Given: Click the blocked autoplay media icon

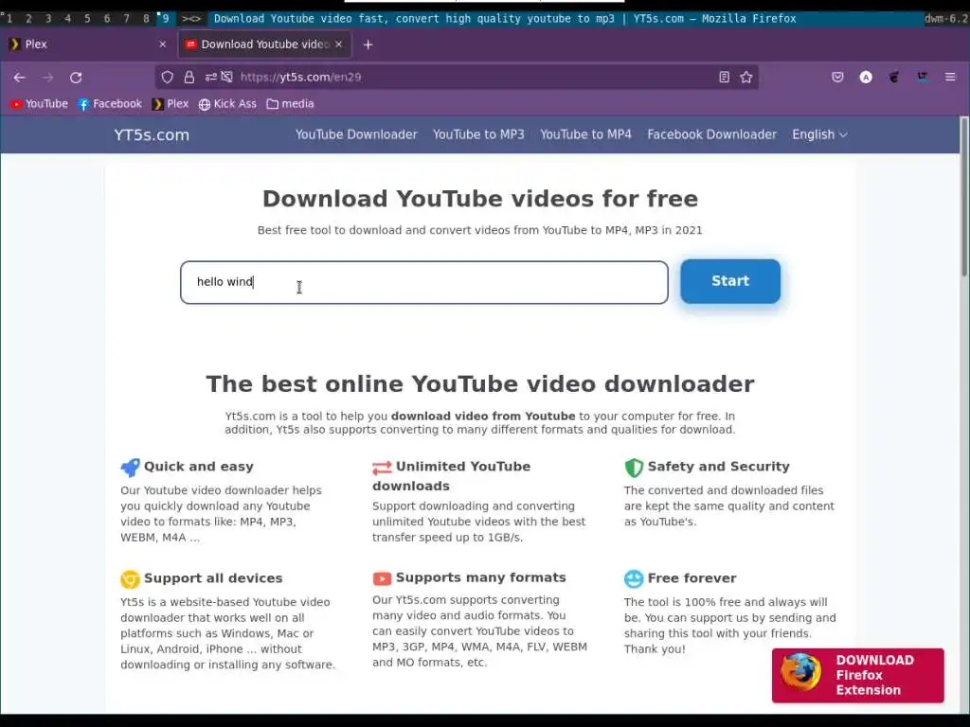Looking at the screenshot, I should [x=227, y=78].
